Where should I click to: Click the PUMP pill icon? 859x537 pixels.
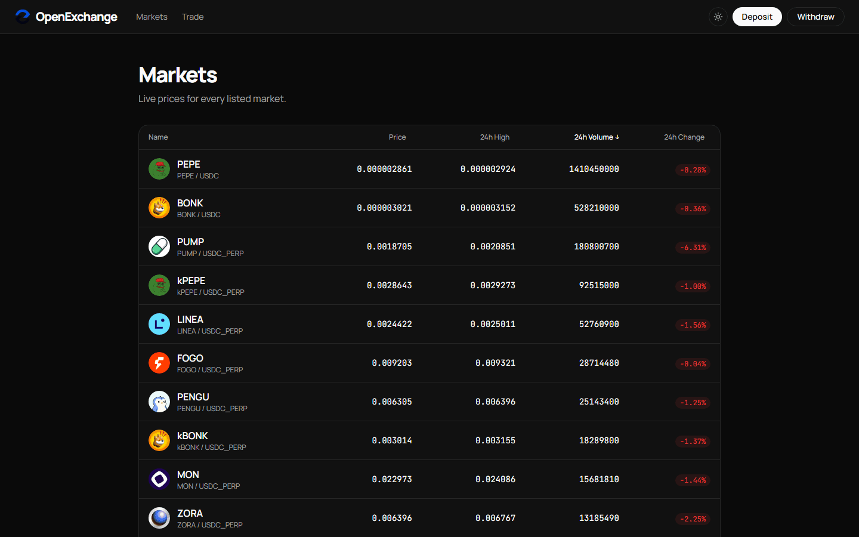click(159, 246)
